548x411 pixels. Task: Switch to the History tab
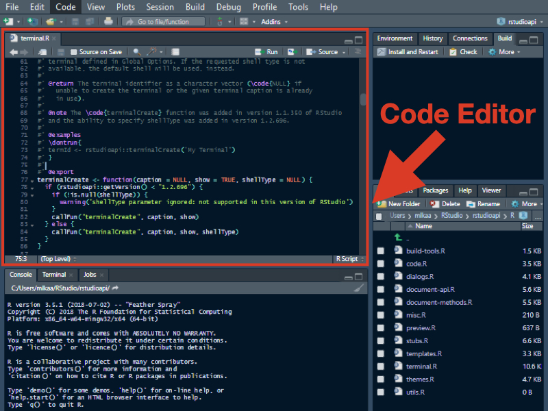tap(433, 38)
